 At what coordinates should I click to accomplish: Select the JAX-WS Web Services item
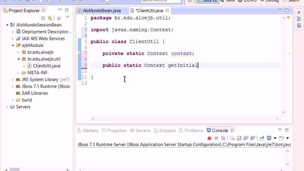pos(43,38)
